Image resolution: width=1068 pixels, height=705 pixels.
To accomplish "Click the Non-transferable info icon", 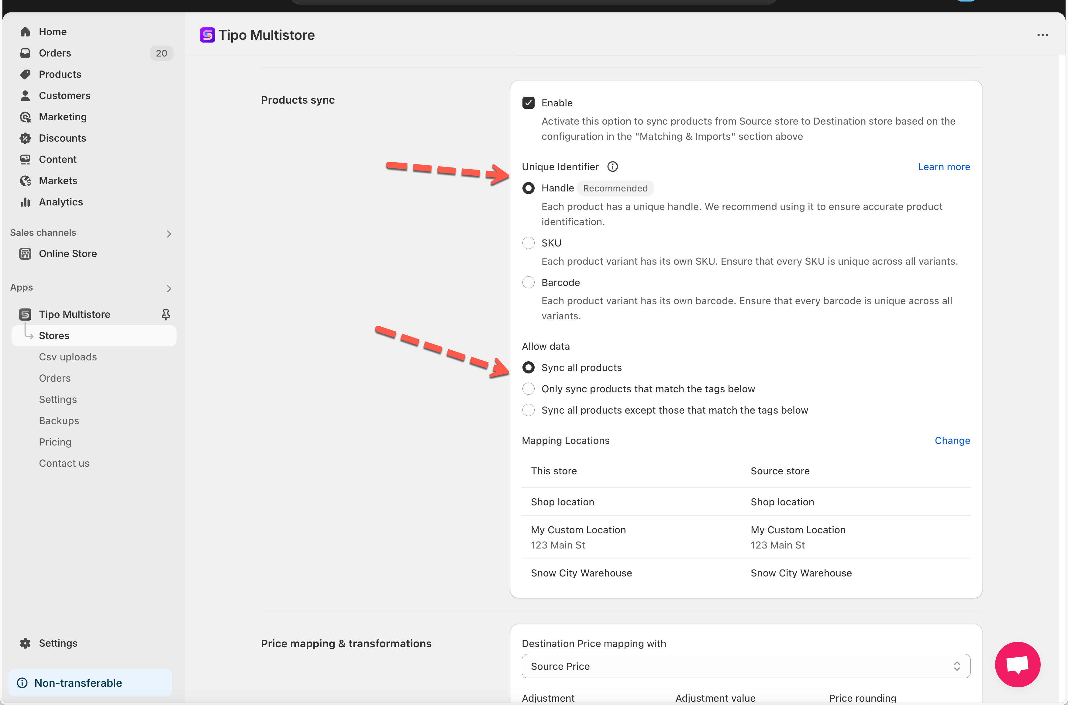I will pos(22,683).
